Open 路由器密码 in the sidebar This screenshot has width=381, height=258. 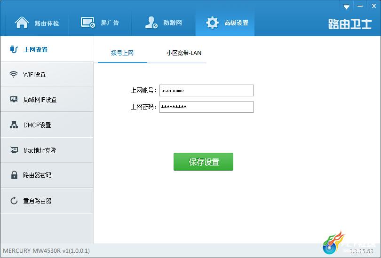pyautogui.click(x=47, y=175)
